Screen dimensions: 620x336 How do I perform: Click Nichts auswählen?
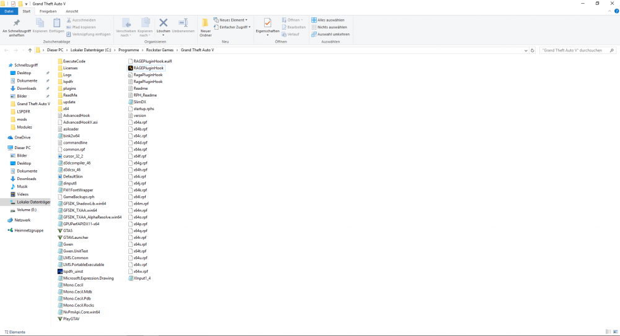coord(329,27)
